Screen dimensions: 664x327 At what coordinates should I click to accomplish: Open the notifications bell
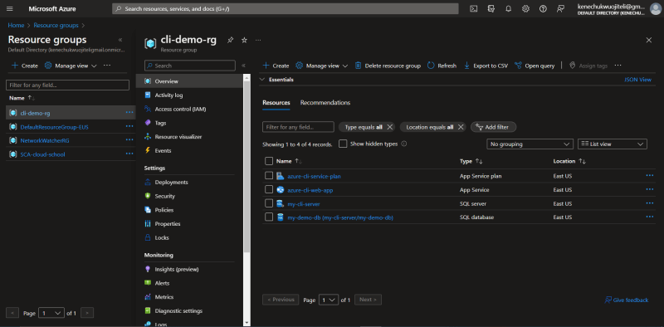pyautogui.click(x=509, y=9)
